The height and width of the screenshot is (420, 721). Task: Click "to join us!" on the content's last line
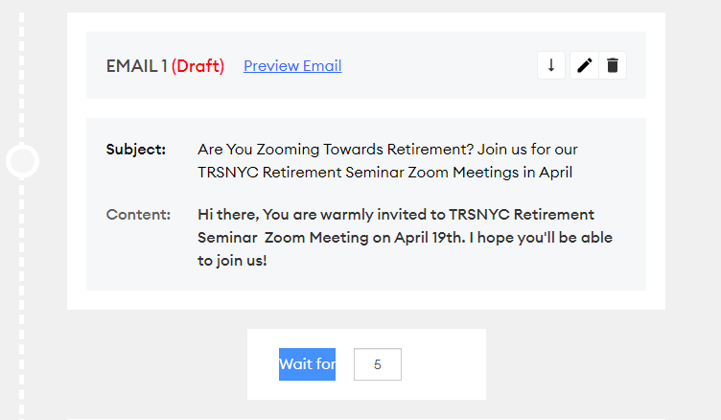[232, 260]
